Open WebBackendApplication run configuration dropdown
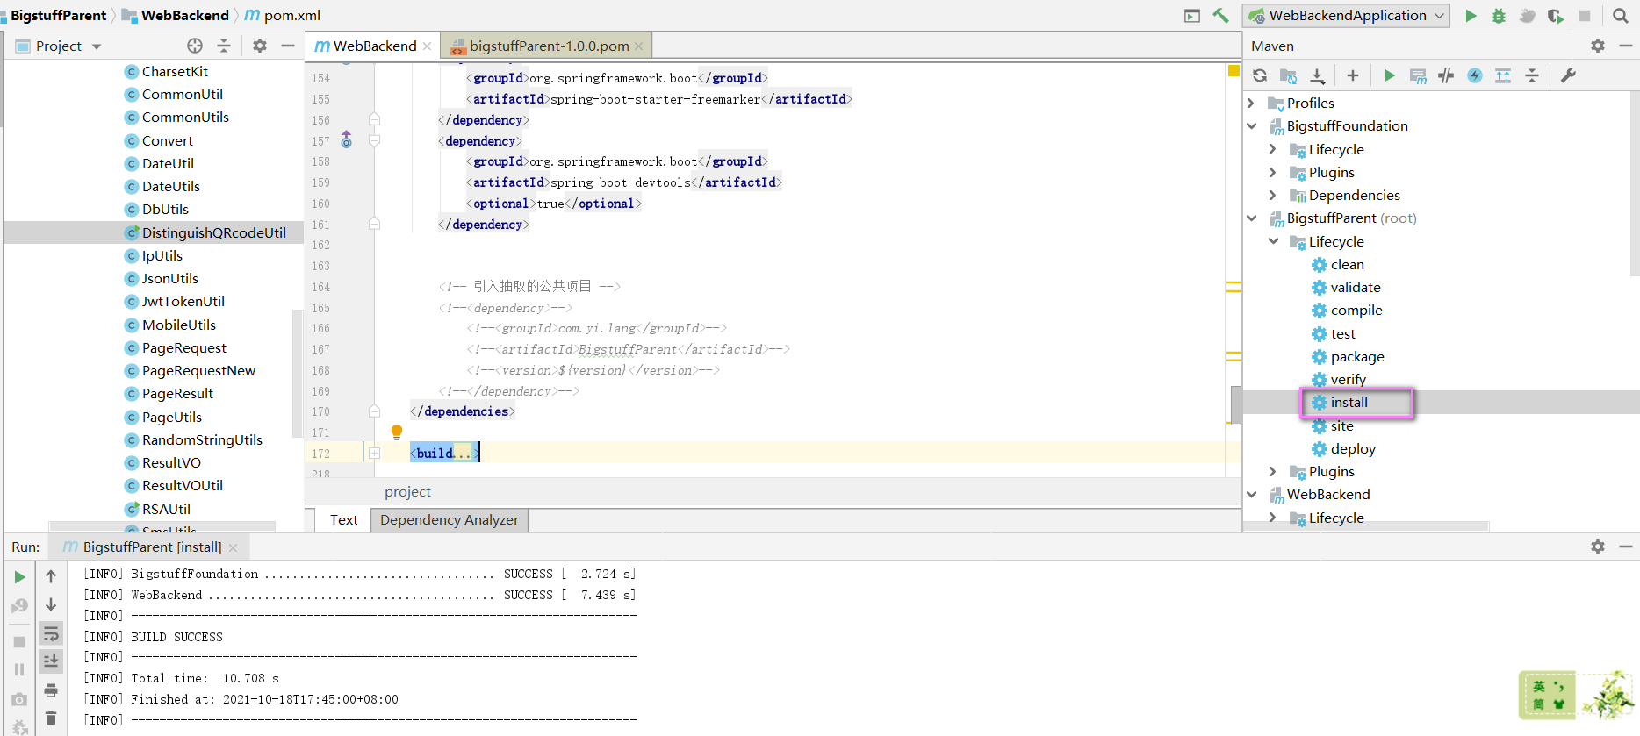Image resolution: width=1640 pixels, height=736 pixels. 1346,16
